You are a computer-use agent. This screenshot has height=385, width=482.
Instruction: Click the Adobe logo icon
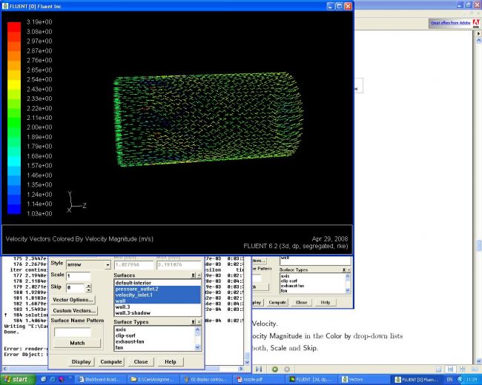(x=476, y=23)
